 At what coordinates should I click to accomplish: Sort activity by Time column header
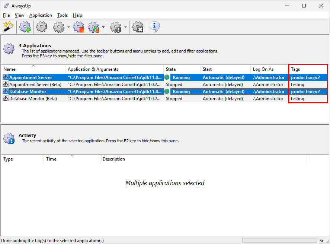[72, 159]
